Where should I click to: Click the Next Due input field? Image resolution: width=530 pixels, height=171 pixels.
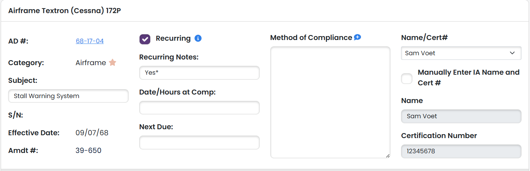point(199,142)
